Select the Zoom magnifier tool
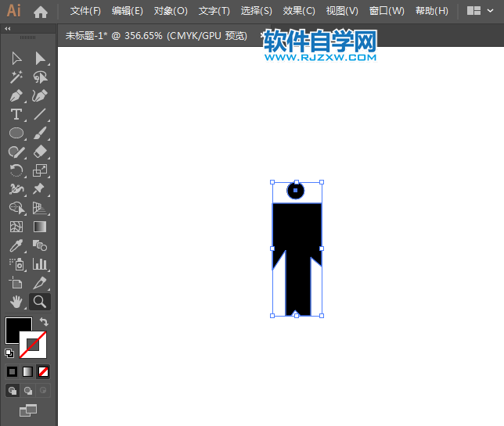The image size is (504, 426). tap(40, 302)
